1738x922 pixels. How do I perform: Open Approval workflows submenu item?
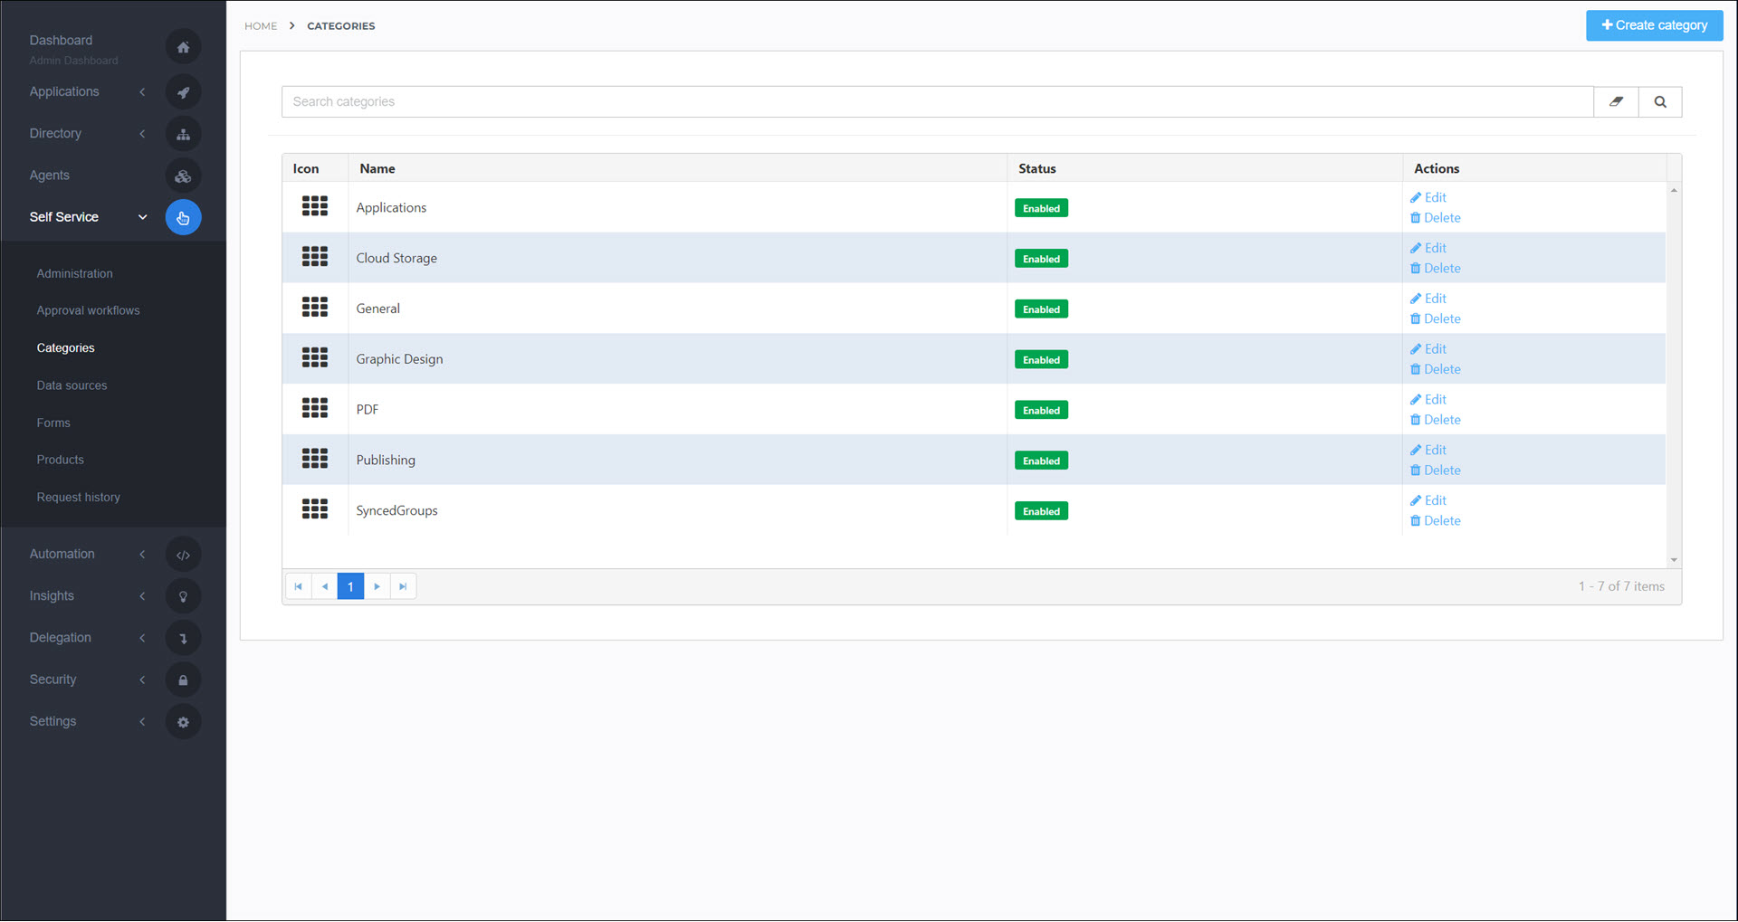pos(88,310)
